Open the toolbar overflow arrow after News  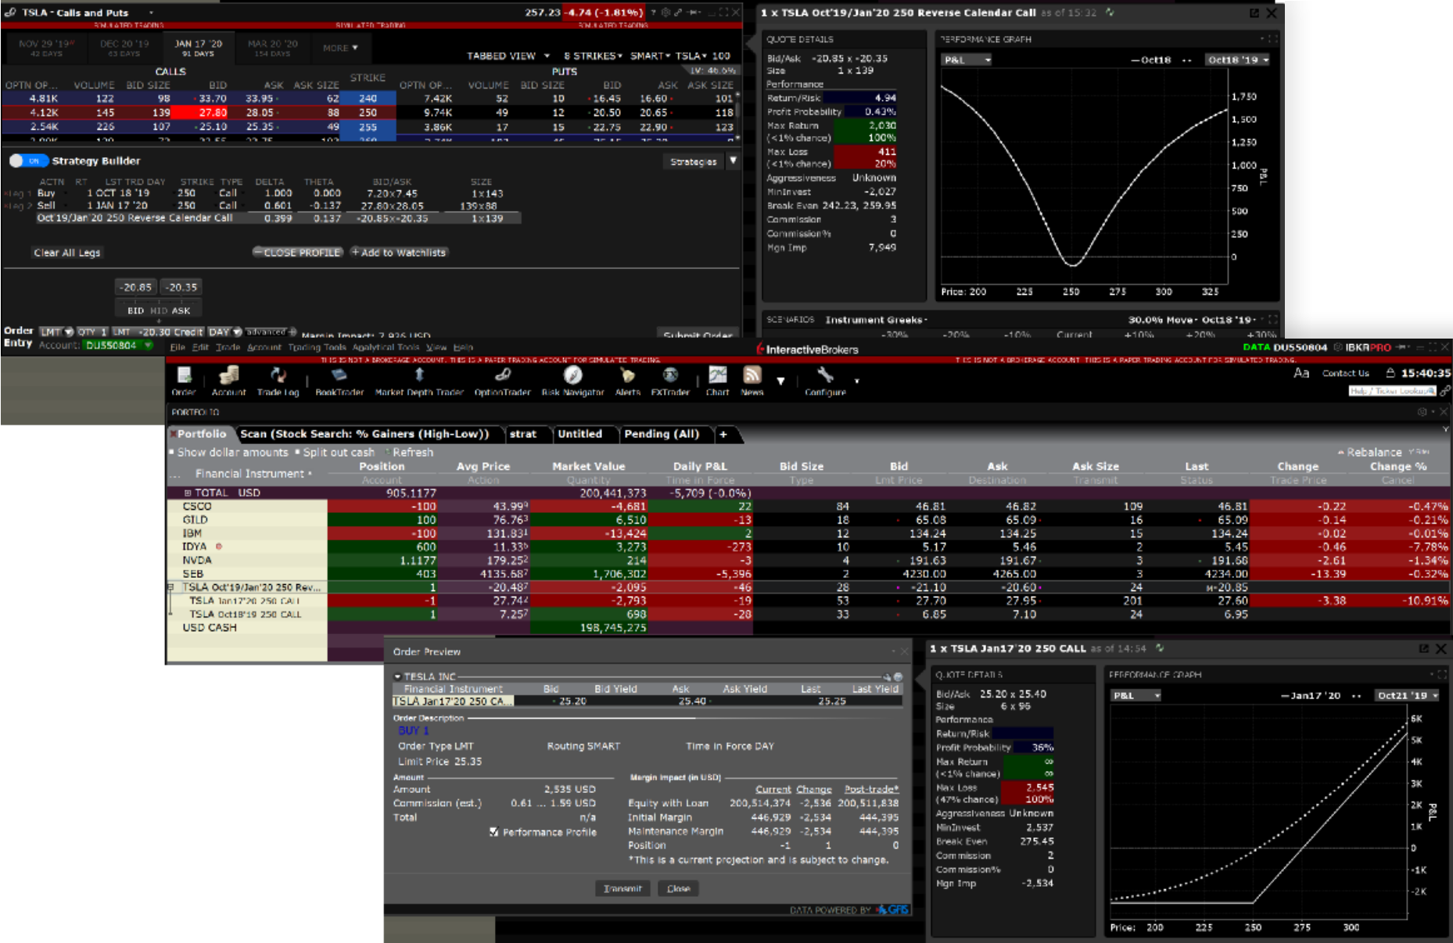pos(780,382)
